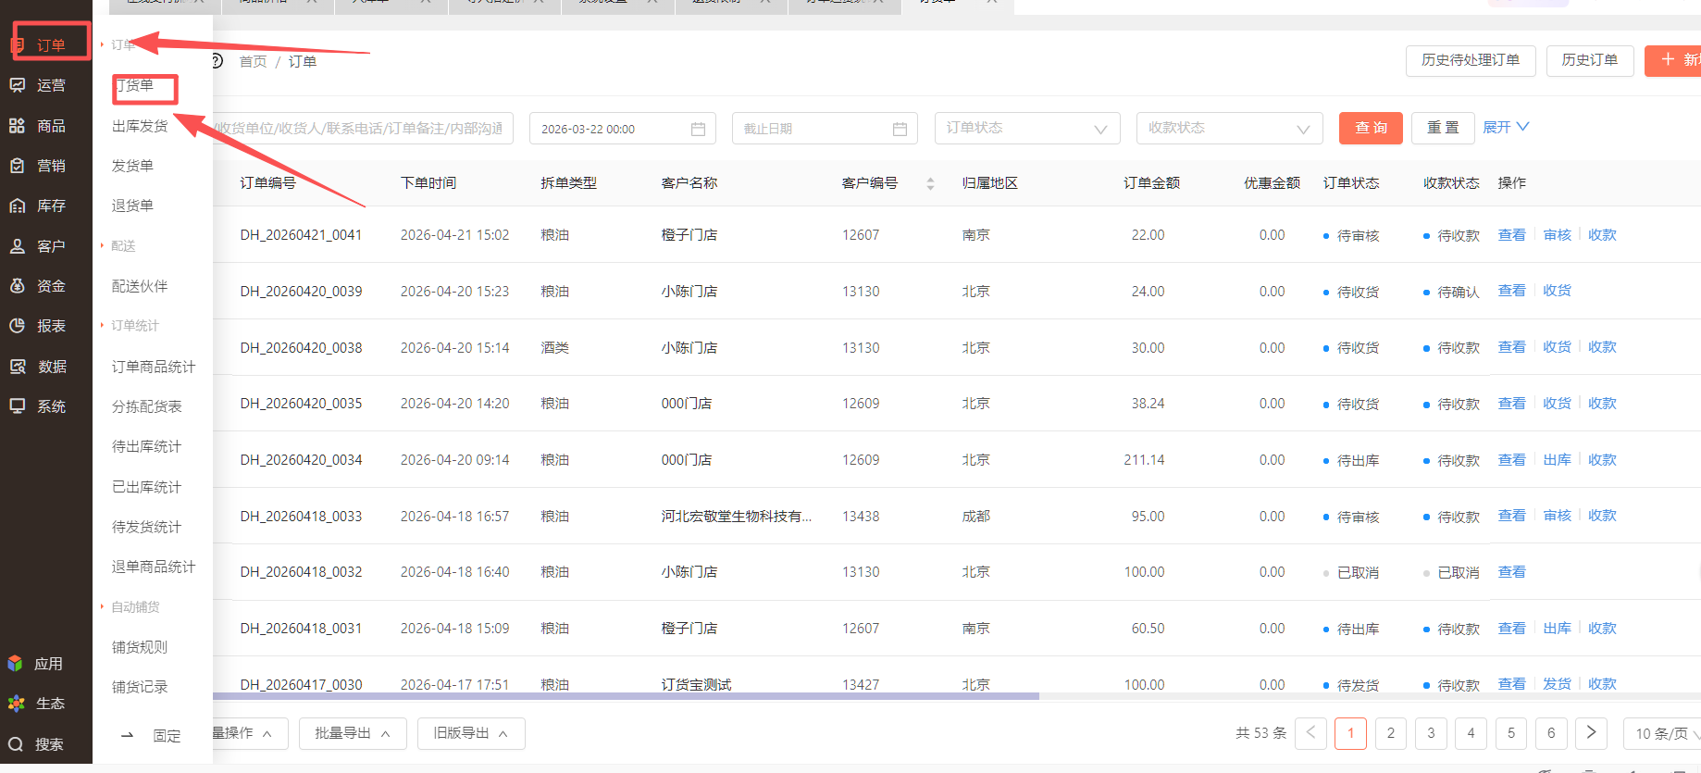Open the 订单状态 dropdown
Viewport: 1701px width, 773px height.
(1027, 128)
